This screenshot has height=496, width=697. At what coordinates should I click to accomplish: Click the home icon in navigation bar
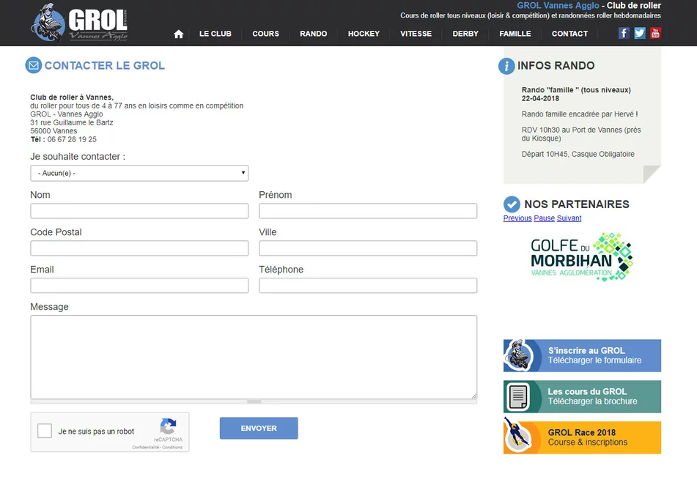tap(178, 34)
